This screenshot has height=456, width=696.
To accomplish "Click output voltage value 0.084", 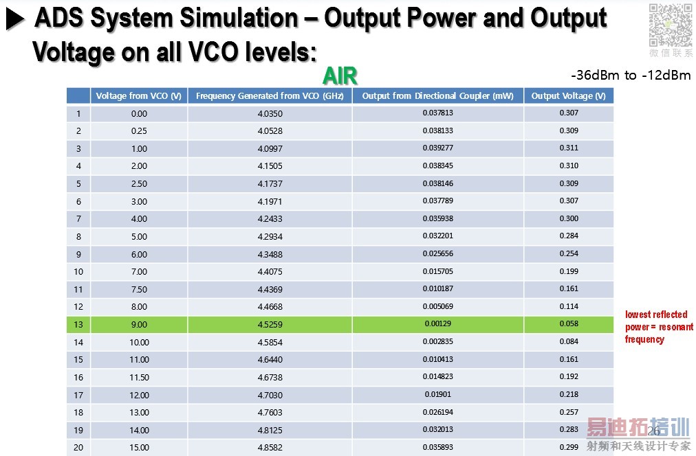I will click(569, 341).
